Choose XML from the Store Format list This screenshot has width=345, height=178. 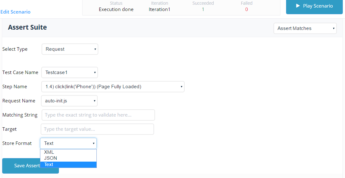[x=49, y=152]
